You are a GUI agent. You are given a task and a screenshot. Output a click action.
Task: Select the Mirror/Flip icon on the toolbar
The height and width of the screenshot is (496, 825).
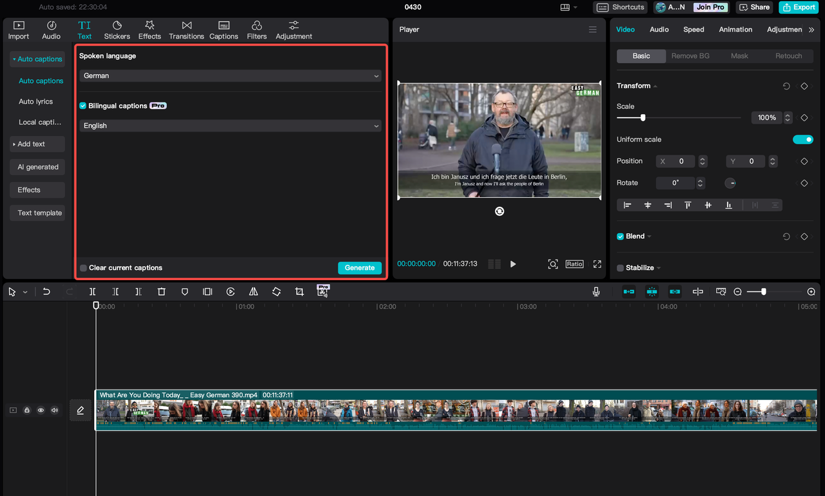[253, 291]
